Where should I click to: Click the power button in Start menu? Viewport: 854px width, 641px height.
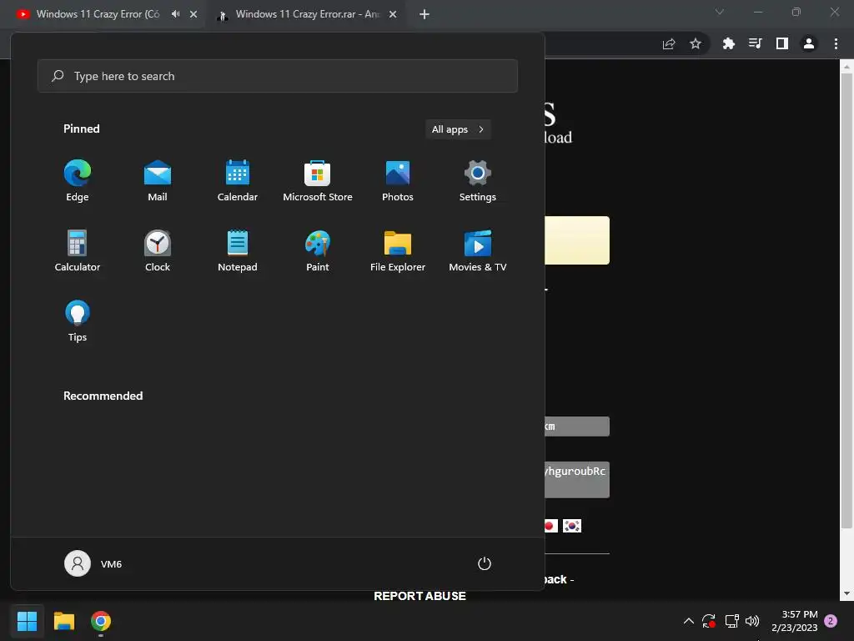point(485,563)
